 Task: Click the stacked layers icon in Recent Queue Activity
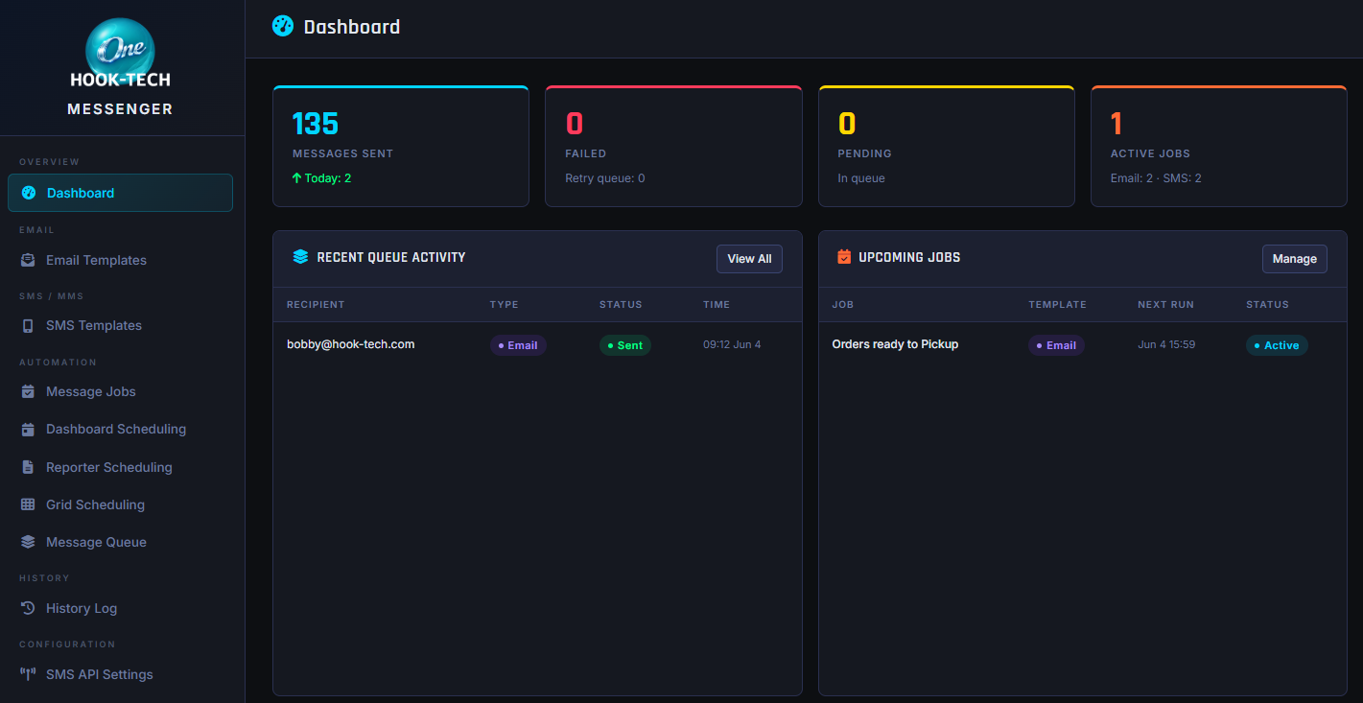point(300,257)
